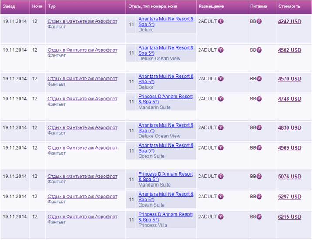Click the Стоимость column header
Image resolution: width=312 pixels, height=240 pixels.
tap(289, 7)
